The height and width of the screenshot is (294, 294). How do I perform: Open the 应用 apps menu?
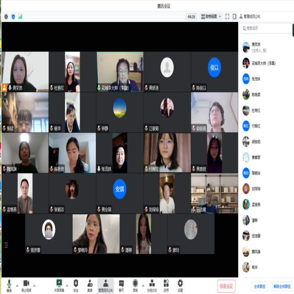[166, 285]
